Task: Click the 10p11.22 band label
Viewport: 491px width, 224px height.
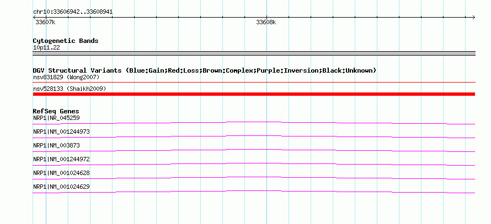Action: tap(46, 48)
